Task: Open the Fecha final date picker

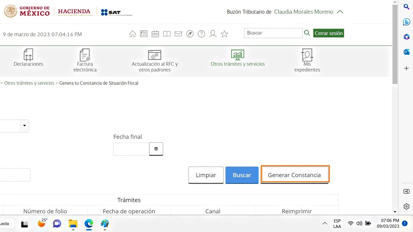Action: pos(156,149)
